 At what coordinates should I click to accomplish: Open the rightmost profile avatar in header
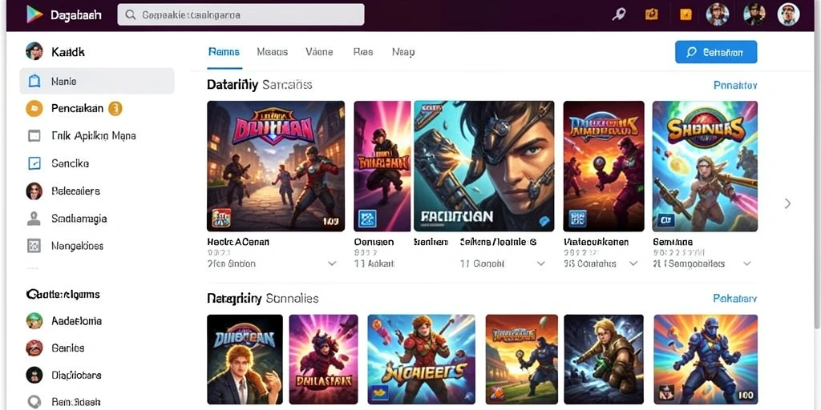(x=788, y=14)
